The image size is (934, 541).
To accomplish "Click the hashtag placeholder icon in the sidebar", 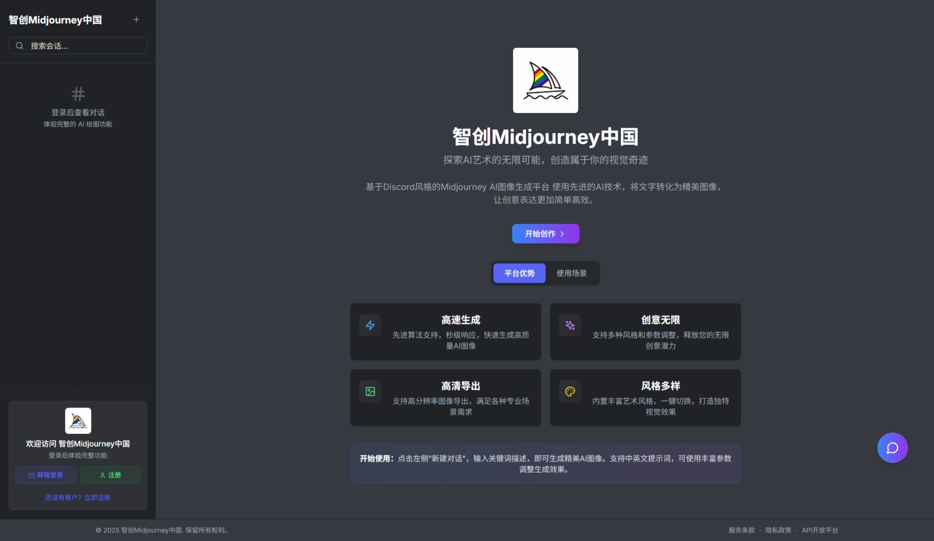I will [78, 94].
